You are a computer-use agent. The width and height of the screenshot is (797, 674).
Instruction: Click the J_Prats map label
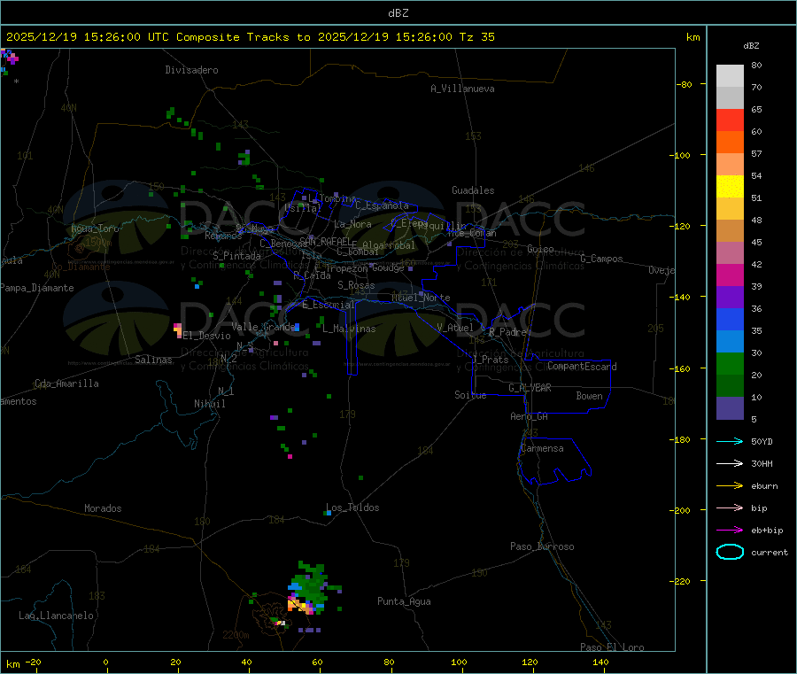pos(491,360)
